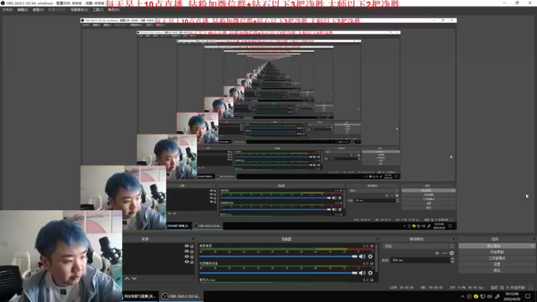Viewport: 537px width, 302px height.
Task: Open the taskbar clock showing 10:12:06
Action: 512,297
